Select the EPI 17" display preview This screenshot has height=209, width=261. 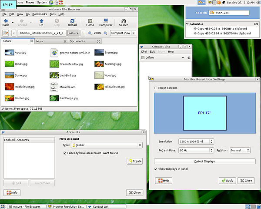click(205, 113)
